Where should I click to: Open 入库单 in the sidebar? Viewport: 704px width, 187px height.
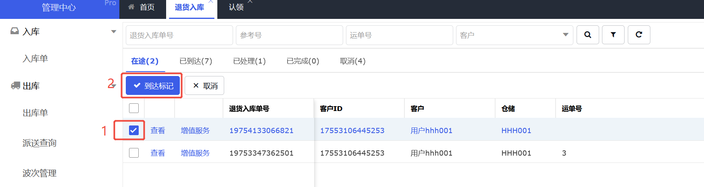(x=35, y=59)
